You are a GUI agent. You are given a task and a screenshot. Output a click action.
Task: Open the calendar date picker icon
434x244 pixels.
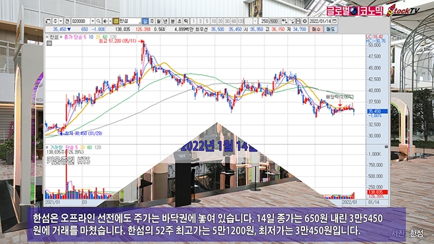click(334, 21)
